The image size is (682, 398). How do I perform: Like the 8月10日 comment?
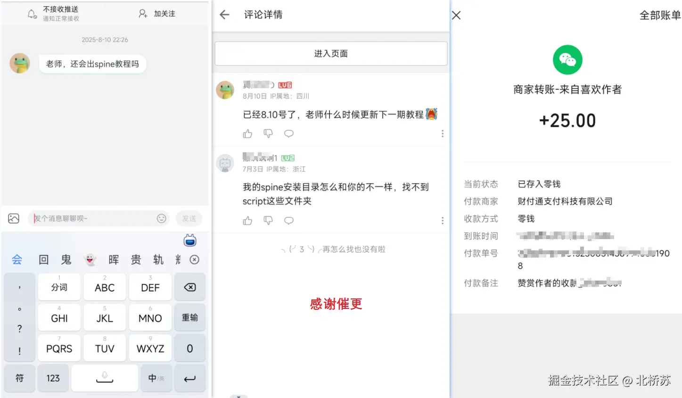(247, 134)
